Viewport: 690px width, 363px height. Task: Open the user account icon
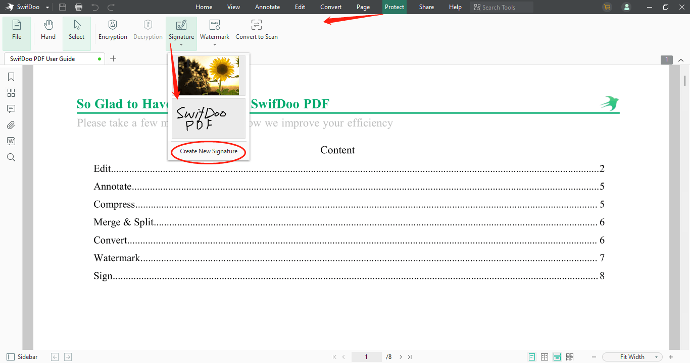pyautogui.click(x=627, y=7)
